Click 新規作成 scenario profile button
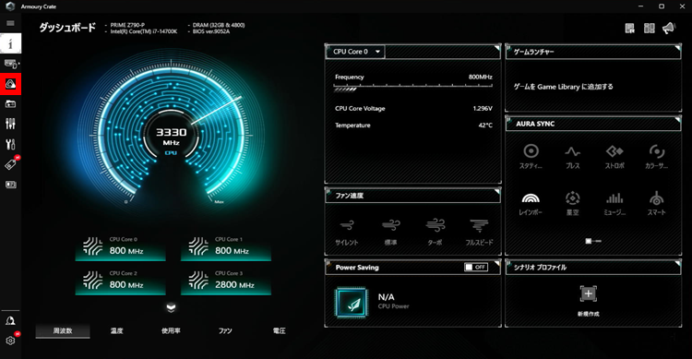 coord(589,301)
